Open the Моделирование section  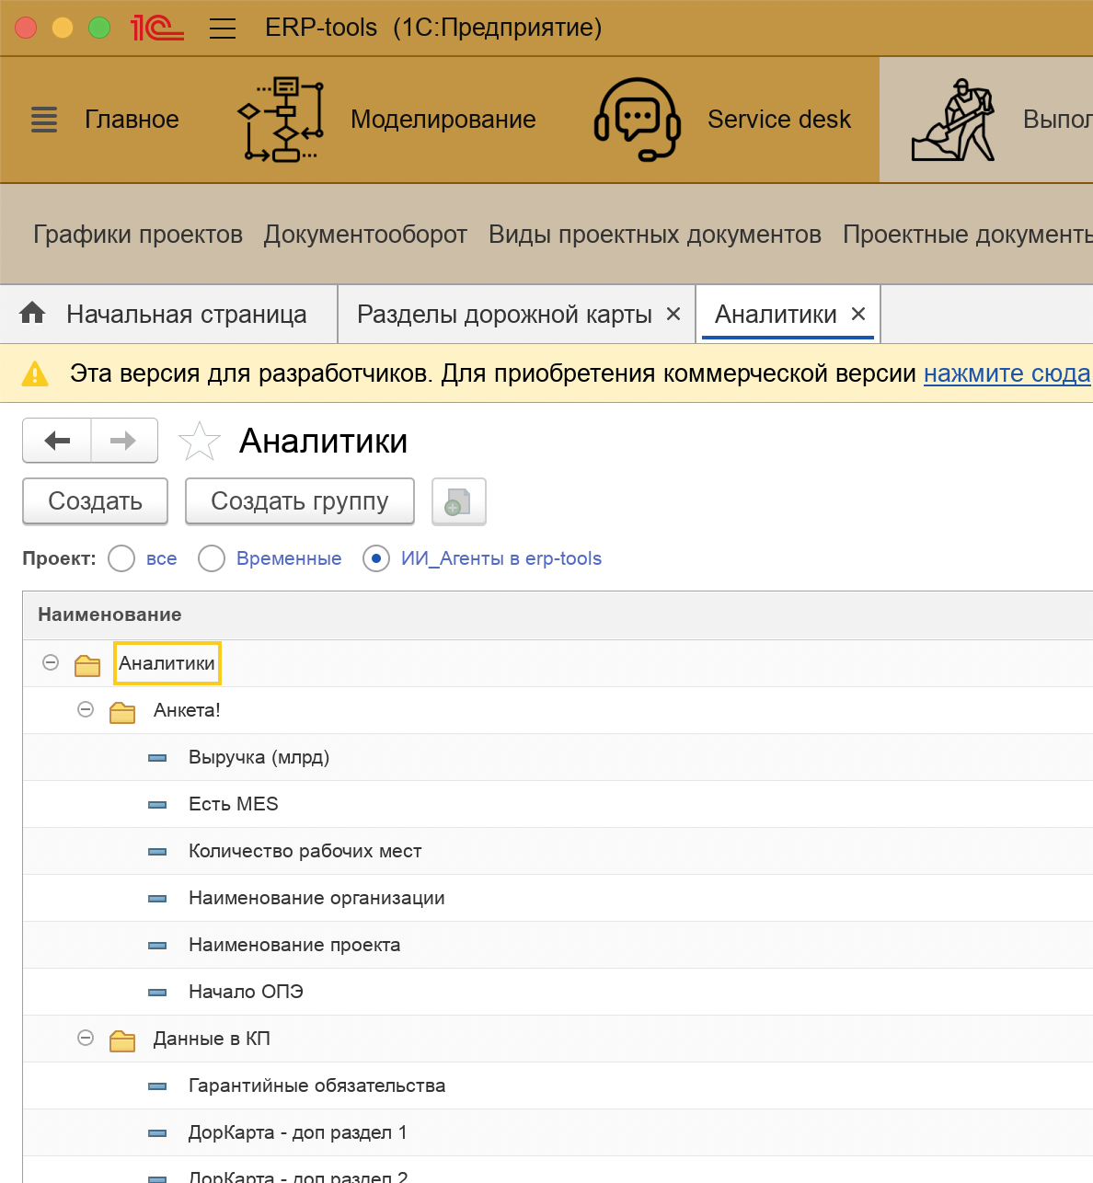tap(443, 120)
